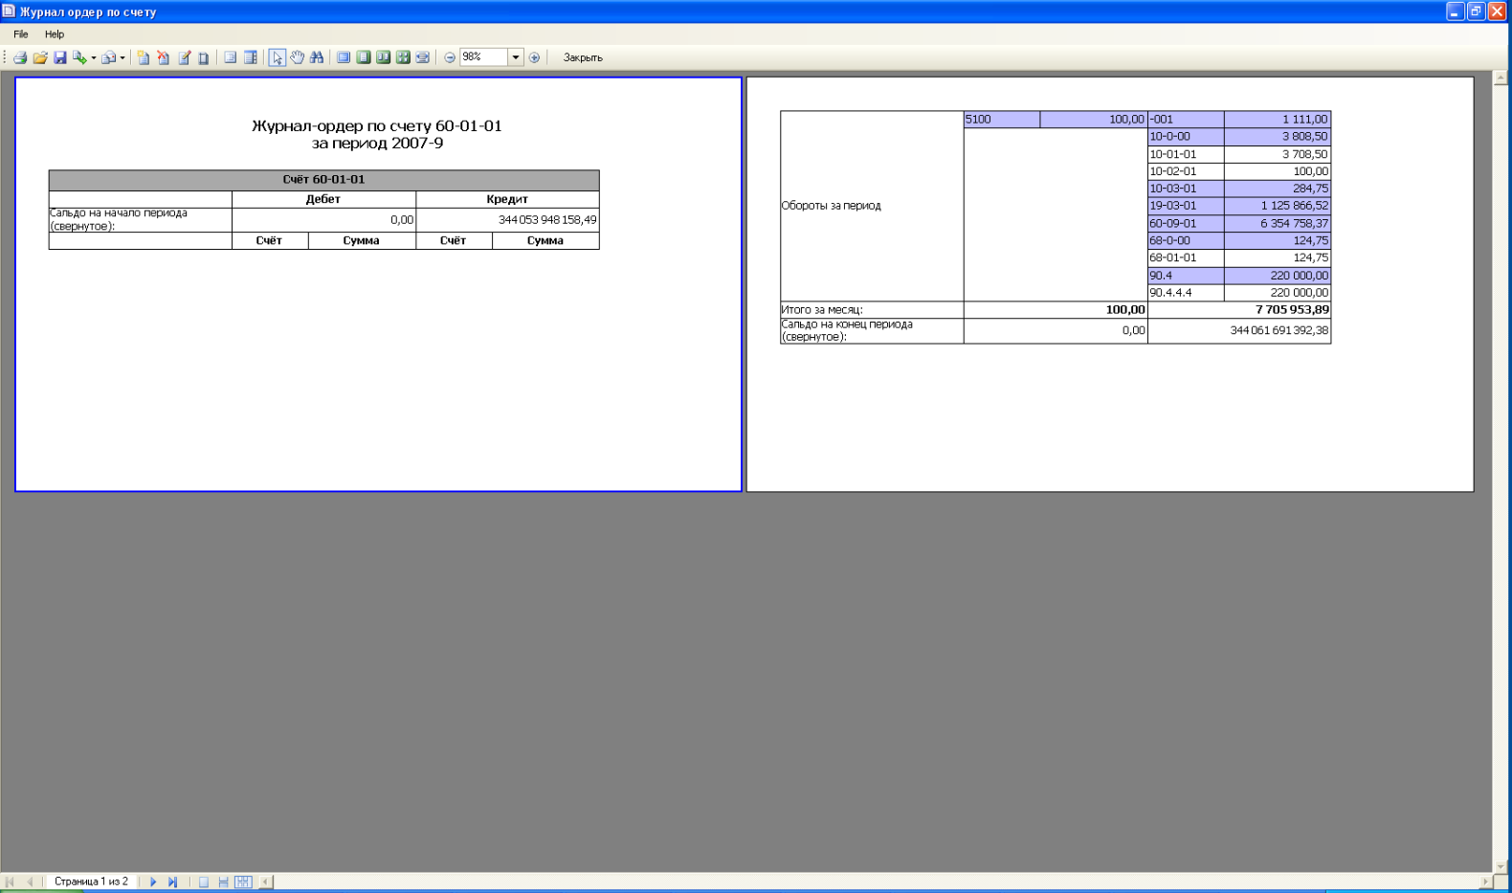Set continuous page display mode in status bar
1512x893 pixels.
223,882
